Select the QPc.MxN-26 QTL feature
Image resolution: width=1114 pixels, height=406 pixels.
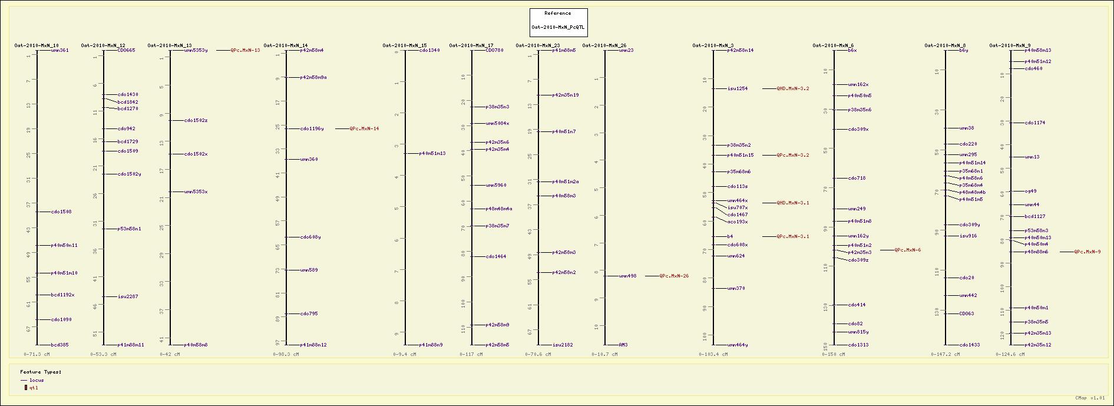pos(673,276)
